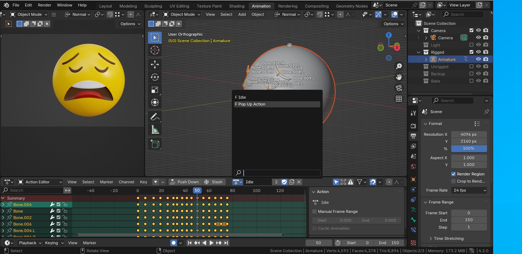Enable the Unrigged collection checkbox
Image resolution: width=522 pixels, height=254 pixels.
[471, 67]
